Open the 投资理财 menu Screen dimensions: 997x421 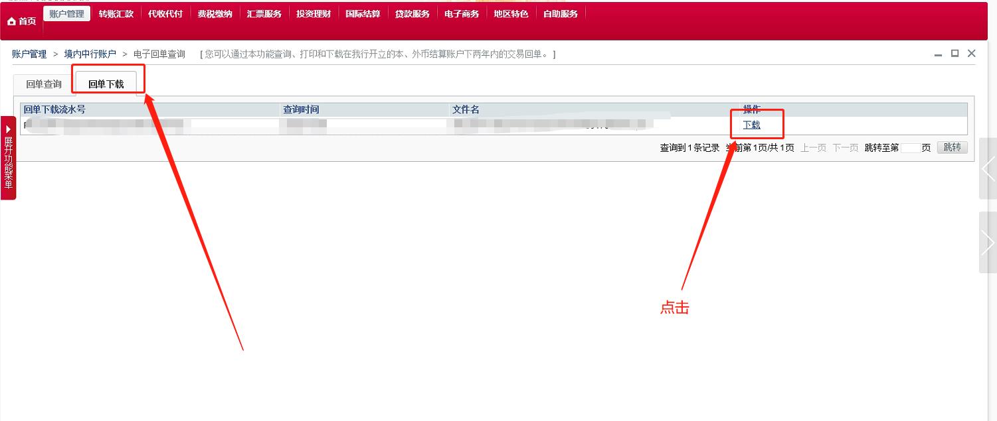313,13
